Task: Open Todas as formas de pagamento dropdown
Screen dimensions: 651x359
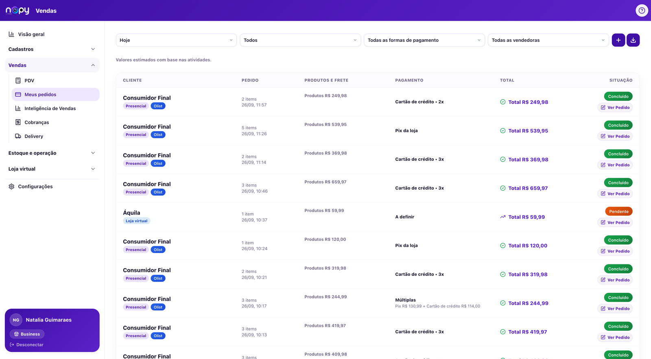Action: pyautogui.click(x=424, y=40)
